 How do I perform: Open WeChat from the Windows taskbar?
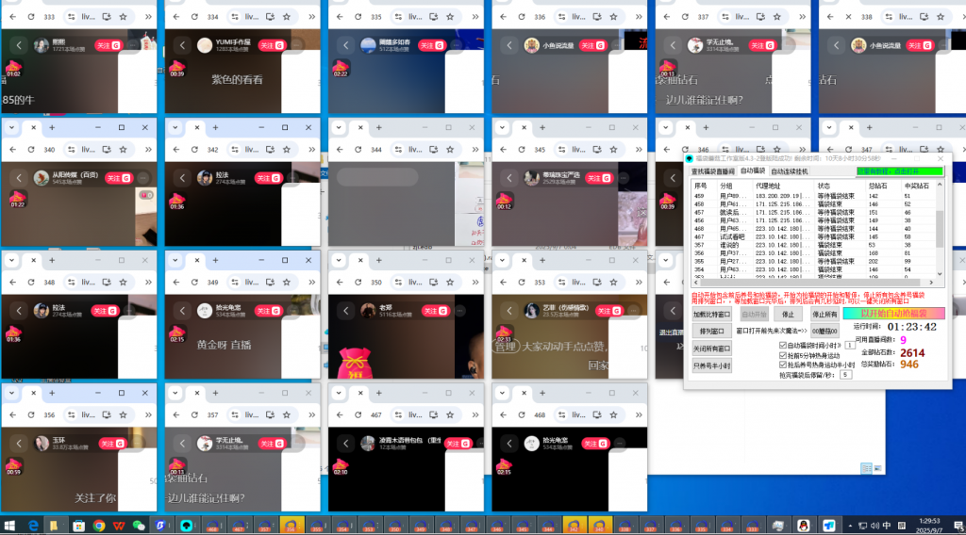click(140, 526)
